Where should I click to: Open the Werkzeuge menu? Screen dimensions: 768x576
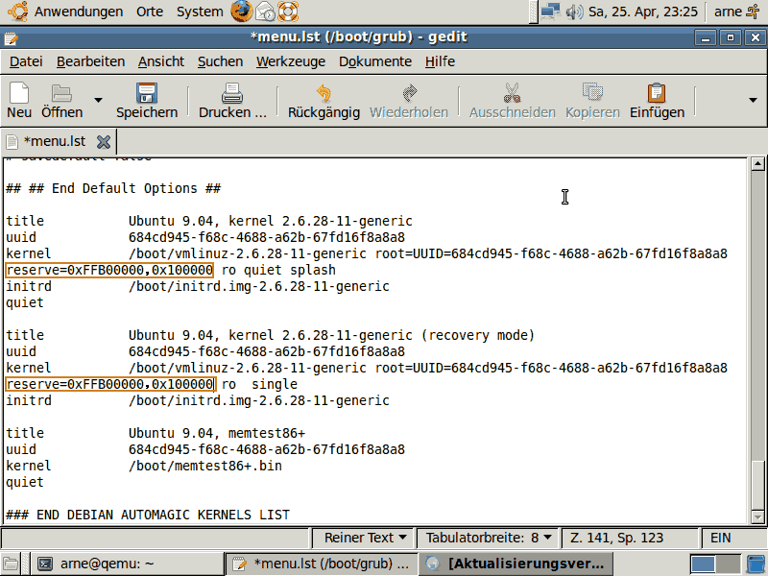coord(291,61)
